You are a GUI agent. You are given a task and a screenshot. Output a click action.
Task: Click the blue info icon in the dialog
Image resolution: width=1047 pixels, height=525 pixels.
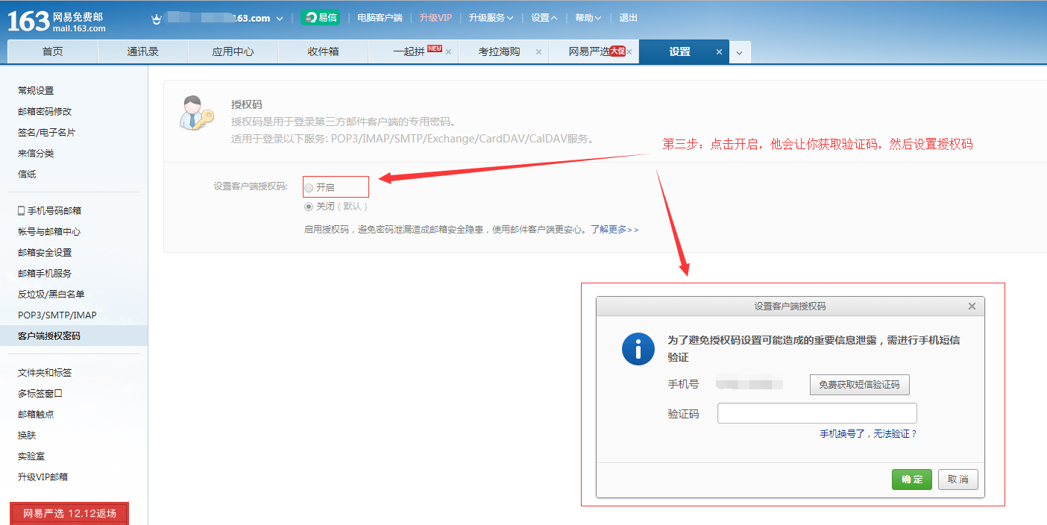click(638, 348)
